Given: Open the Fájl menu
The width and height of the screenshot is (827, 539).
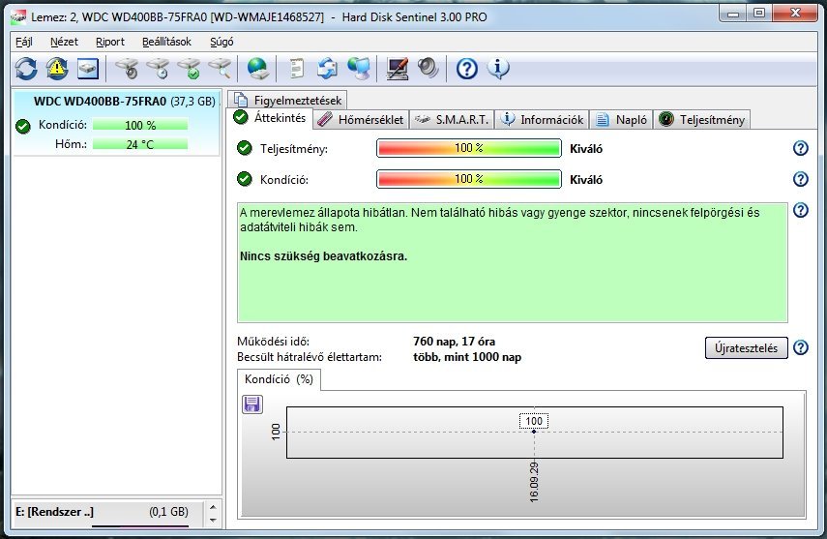Looking at the screenshot, I should tap(24, 42).
